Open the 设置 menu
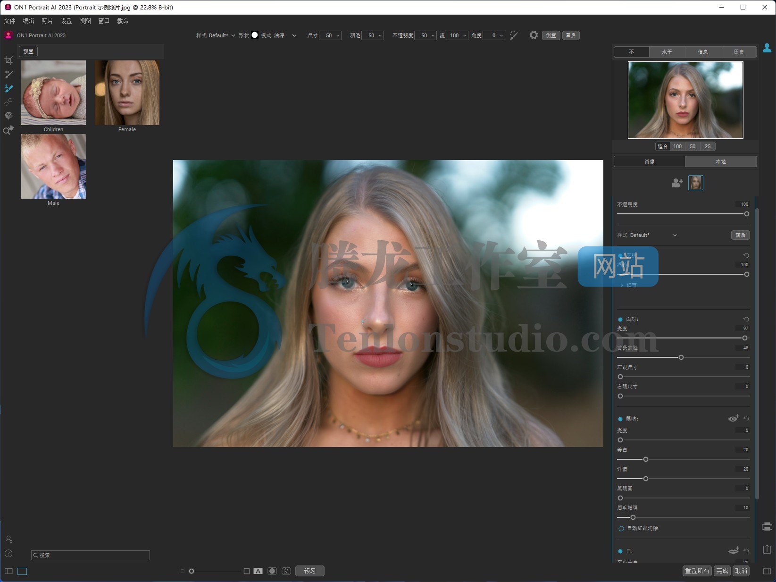The image size is (776, 582). click(66, 21)
